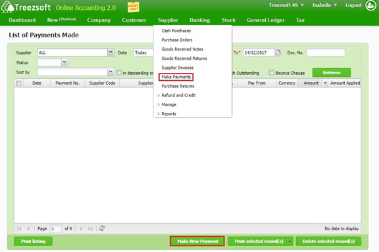Open print selected records options arrow
The height and width of the screenshot is (252, 379).
coord(290,241)
